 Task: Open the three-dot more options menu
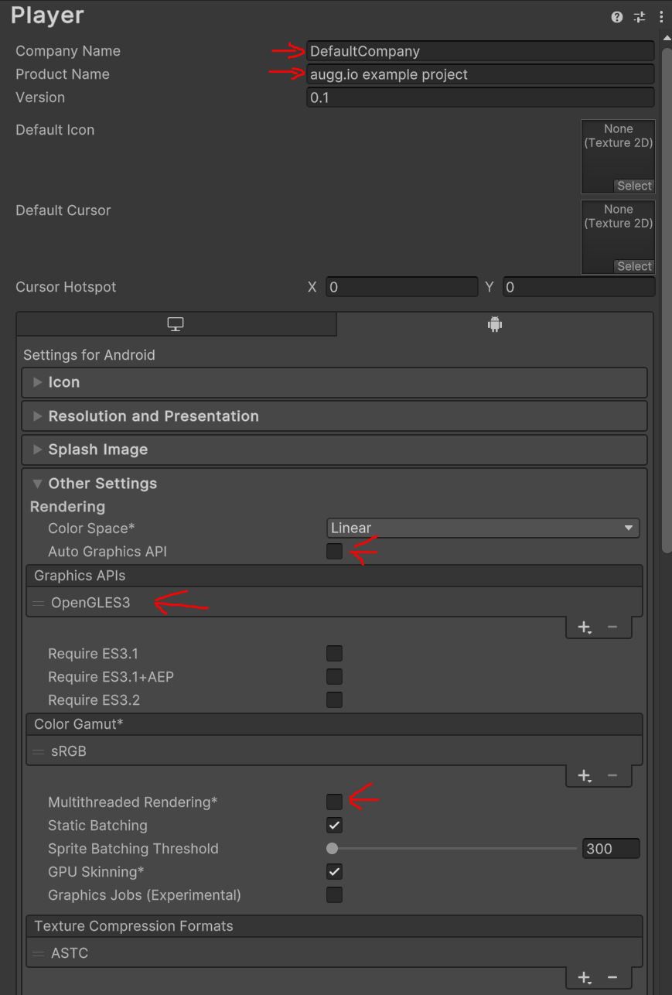(x=660, y=17)
